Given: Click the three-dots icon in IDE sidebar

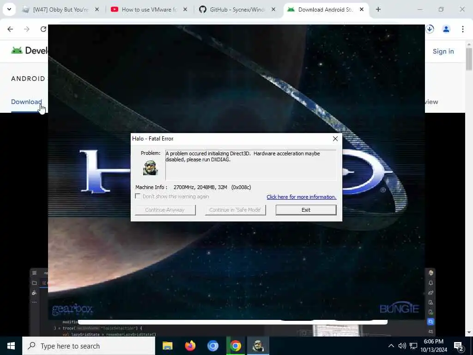Looking at the screenshot, I should 34,302.
